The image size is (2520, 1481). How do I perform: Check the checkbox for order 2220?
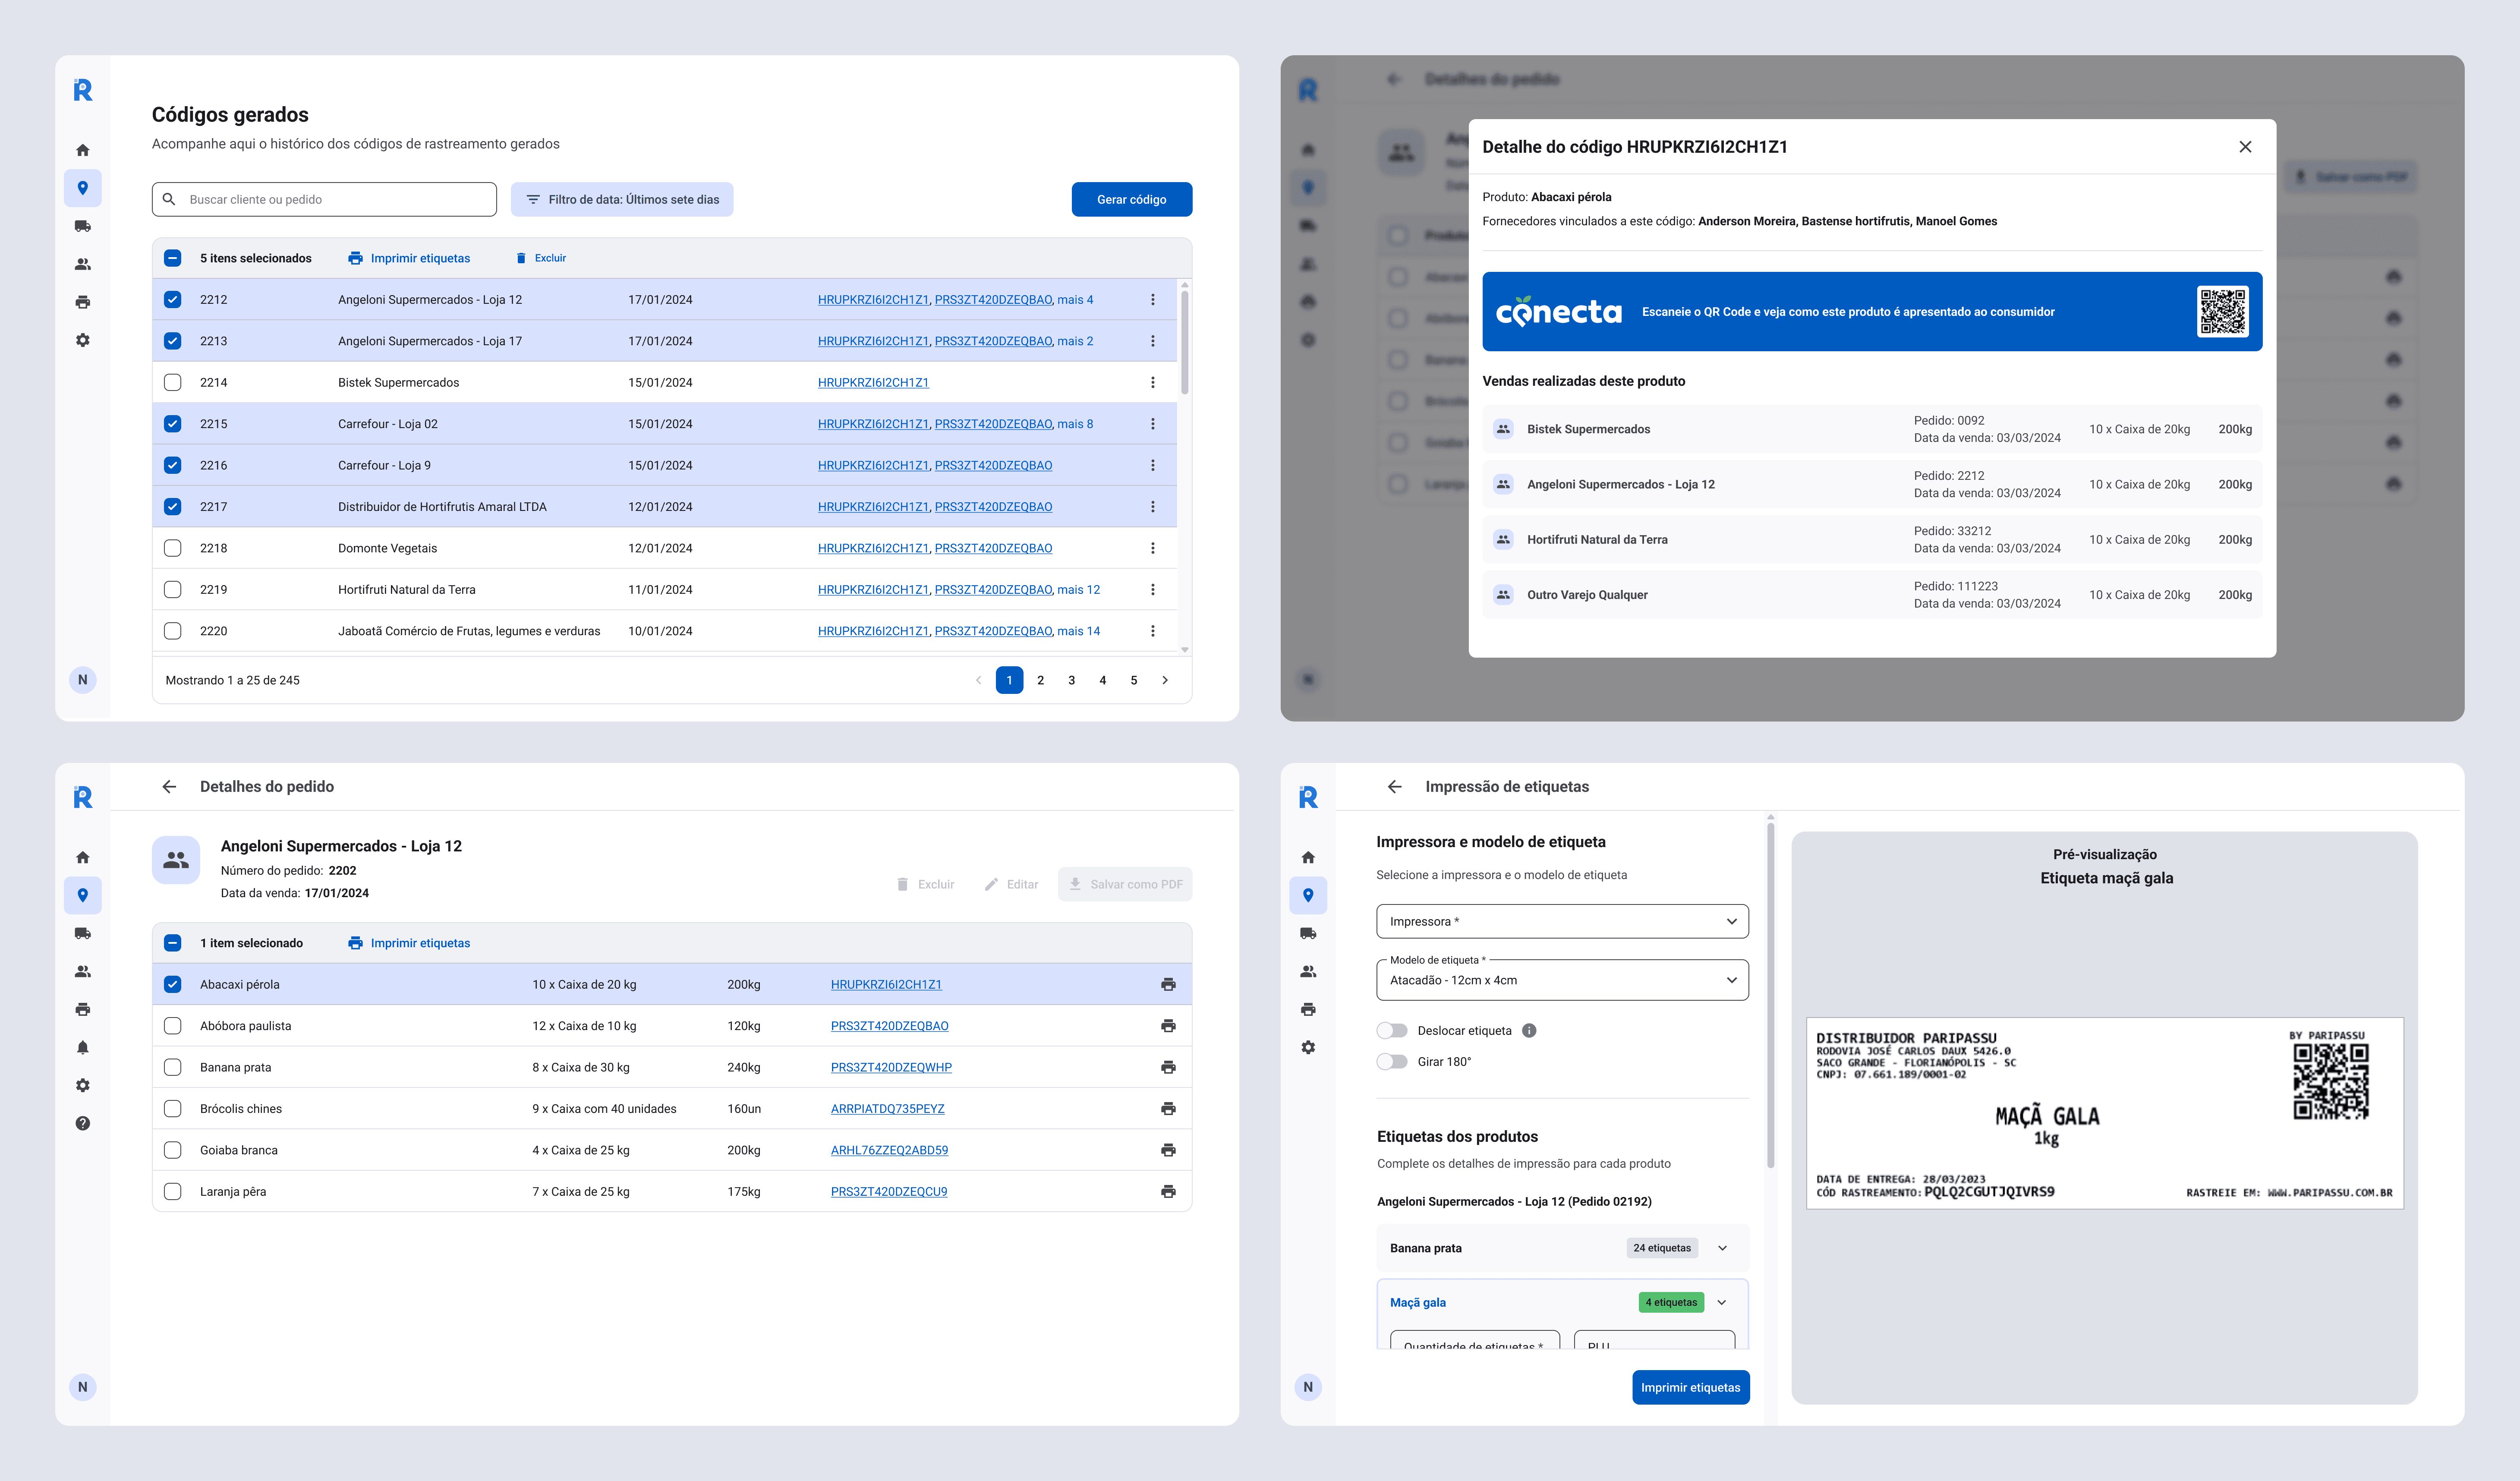coord(173,631)
